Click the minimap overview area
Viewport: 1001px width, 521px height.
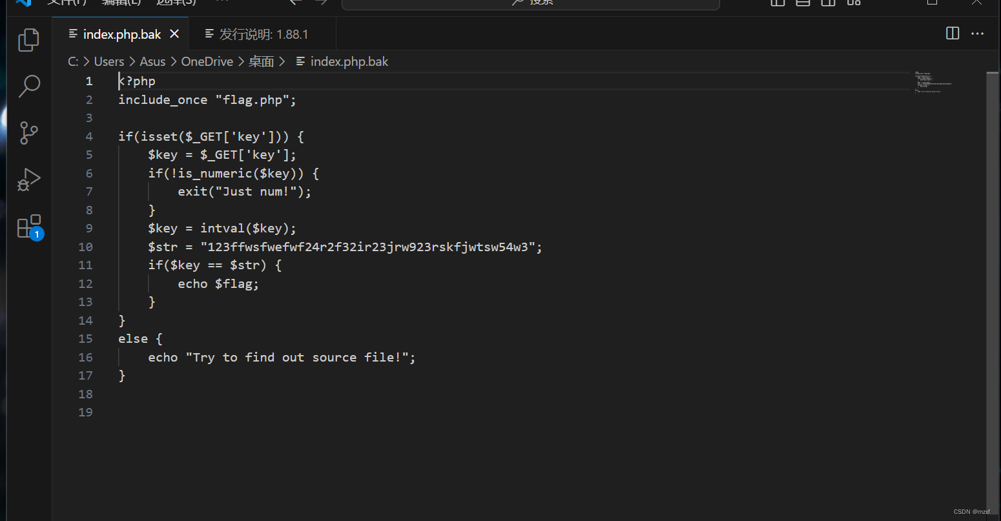932,83
